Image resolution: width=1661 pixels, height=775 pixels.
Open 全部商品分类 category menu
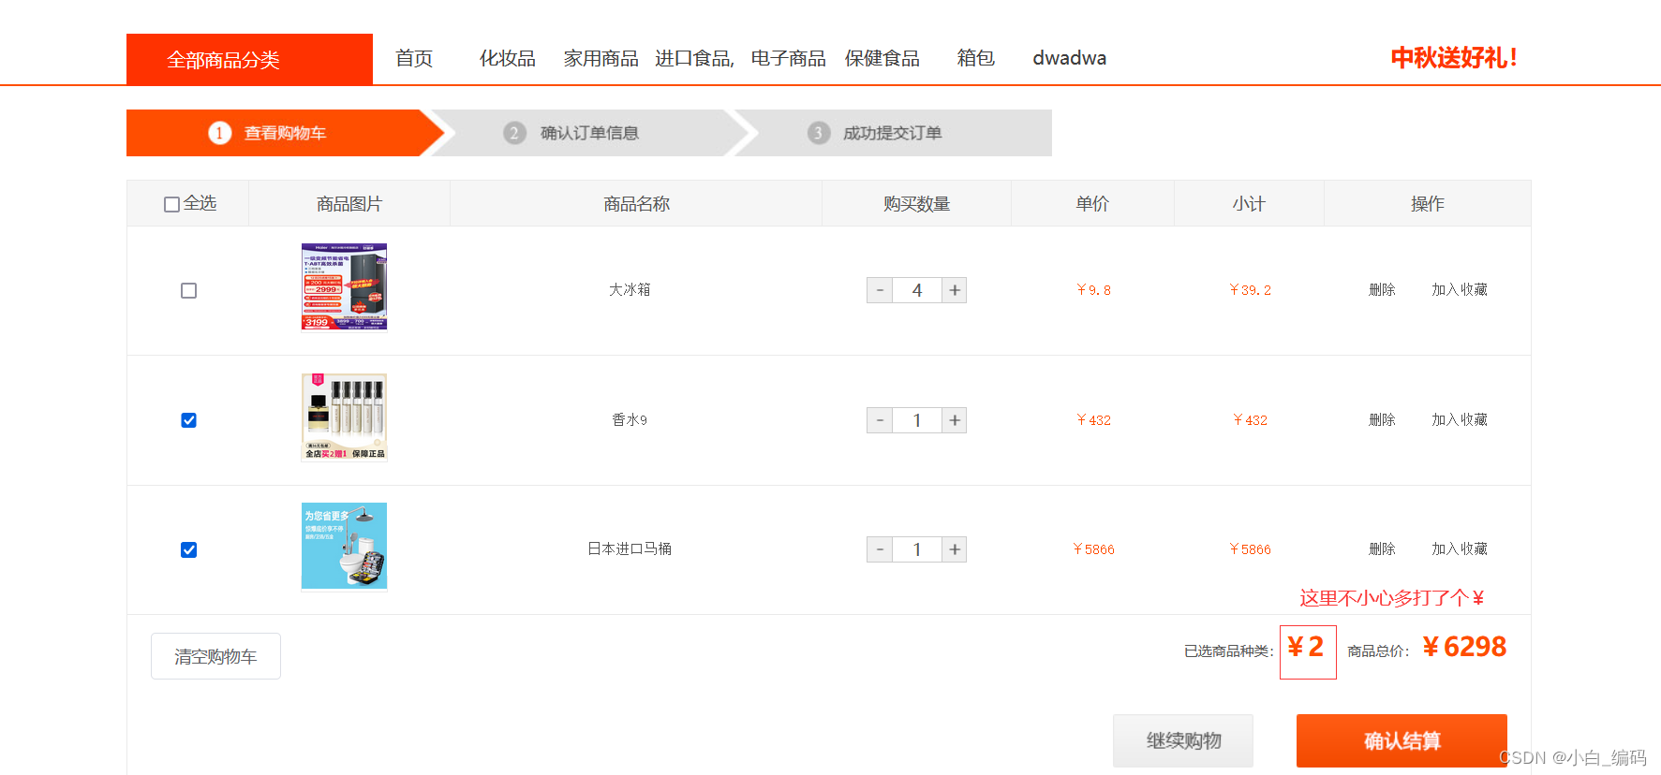tap(249, 59)
